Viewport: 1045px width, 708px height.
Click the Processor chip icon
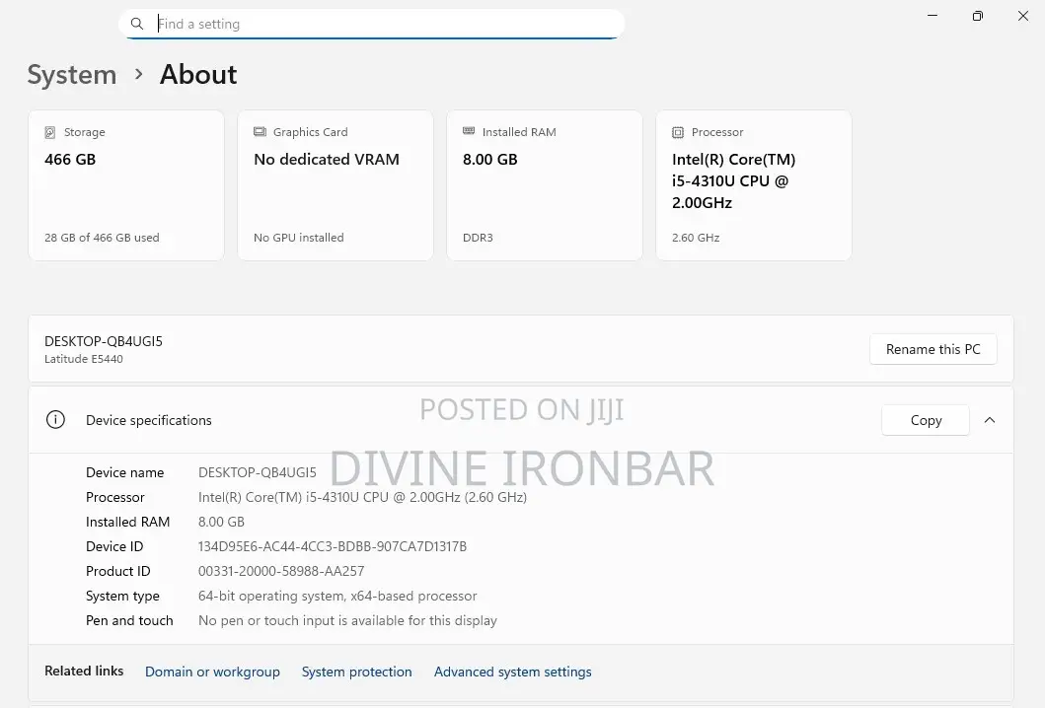tap(678, 132)
